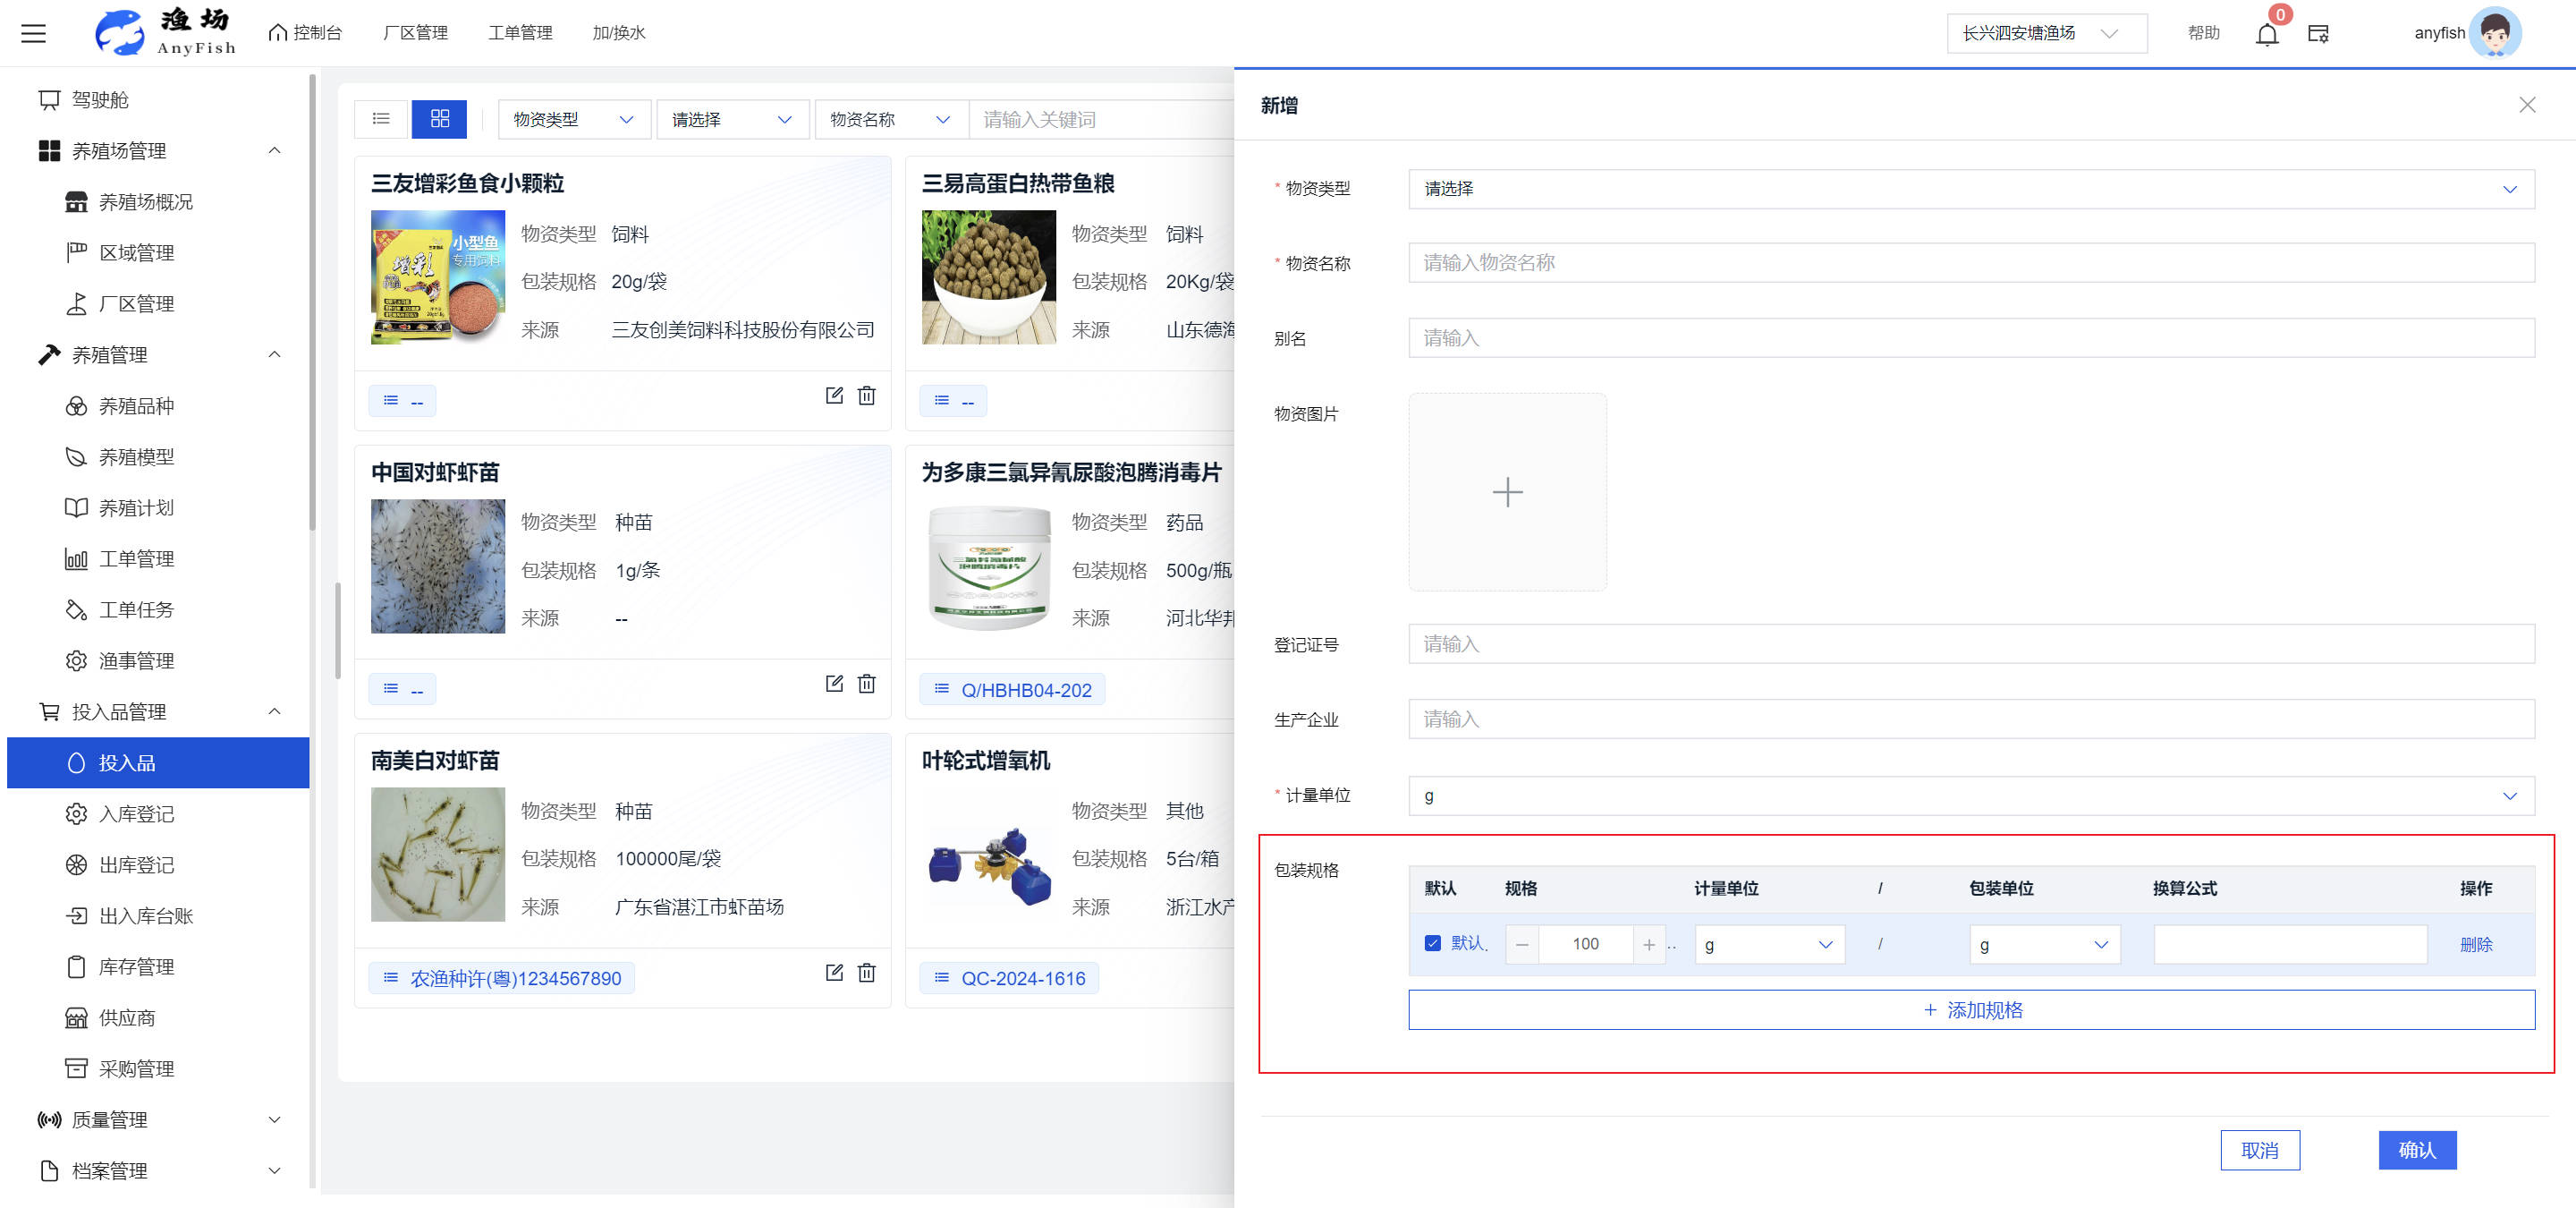
Task: Open the 包装单位 dropdown in table
Action: [2044, 944]
